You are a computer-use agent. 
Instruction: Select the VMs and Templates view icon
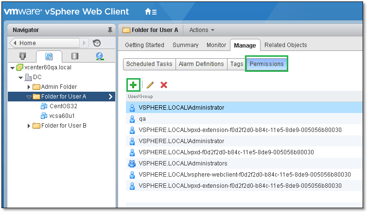pyautogui.click(x=49, y=56)
